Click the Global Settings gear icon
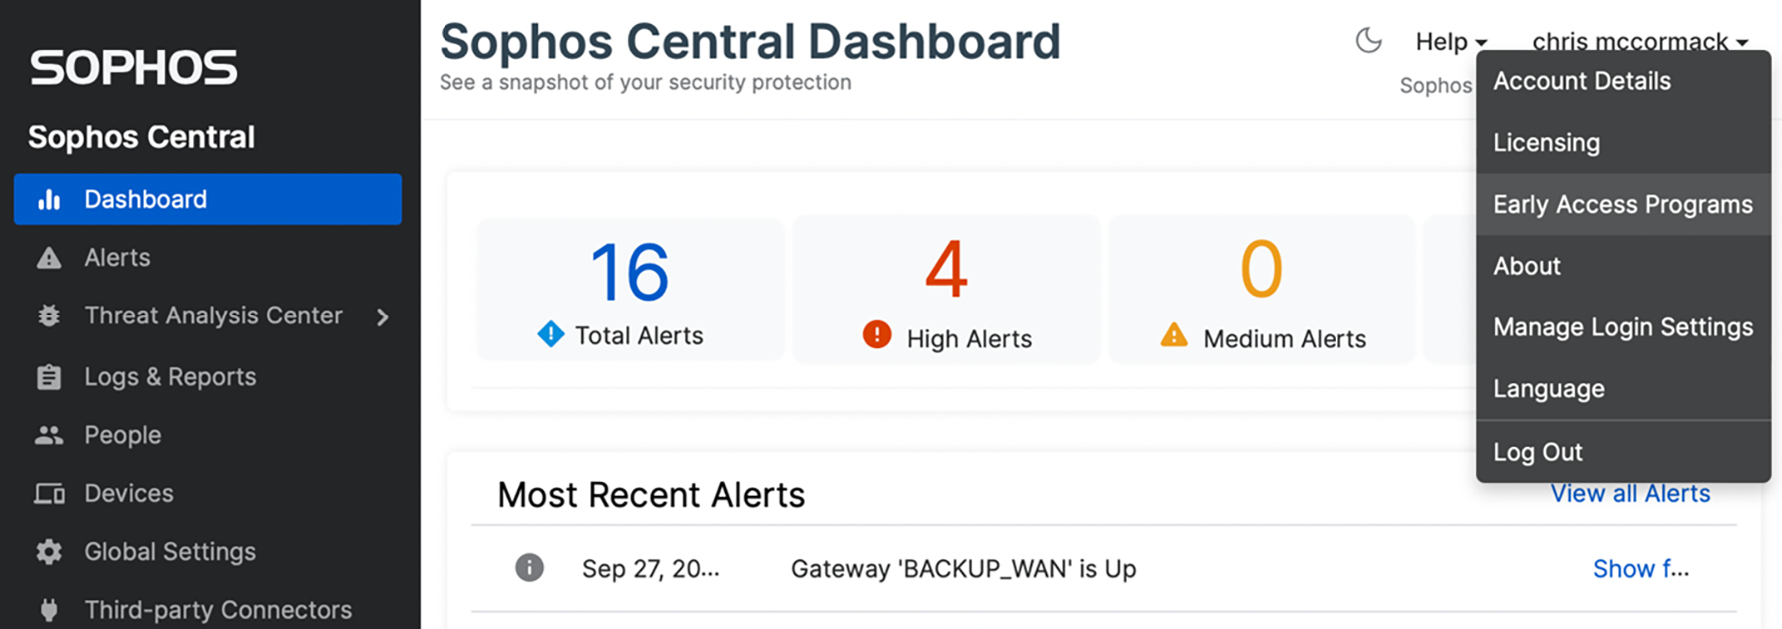Image resolution: width=1782 pixels, height=629 pixels. point(49,552)
